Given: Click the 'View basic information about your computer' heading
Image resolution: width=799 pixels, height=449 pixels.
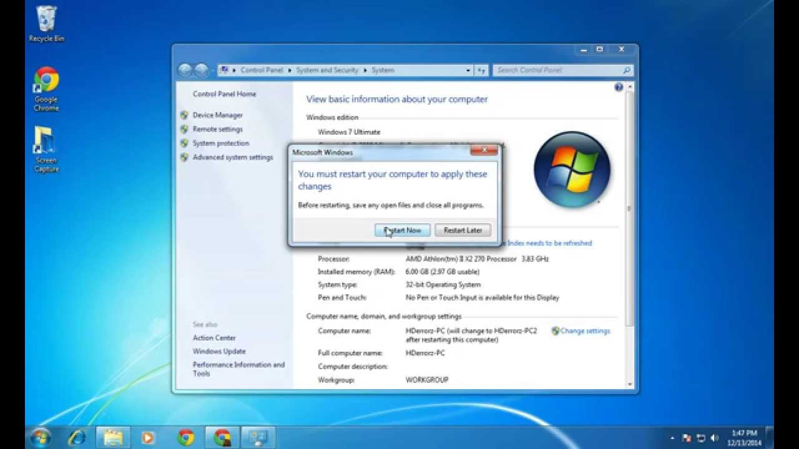Looking at the screenshot, I should (397, 99).
